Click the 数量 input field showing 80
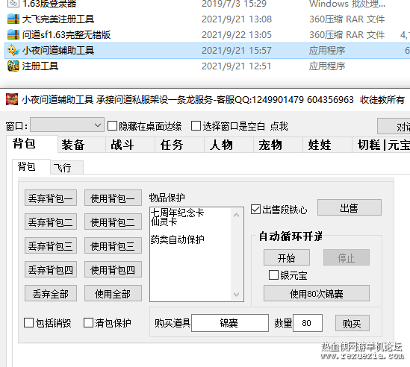The image size is (410, 367). tap(308, 324)
